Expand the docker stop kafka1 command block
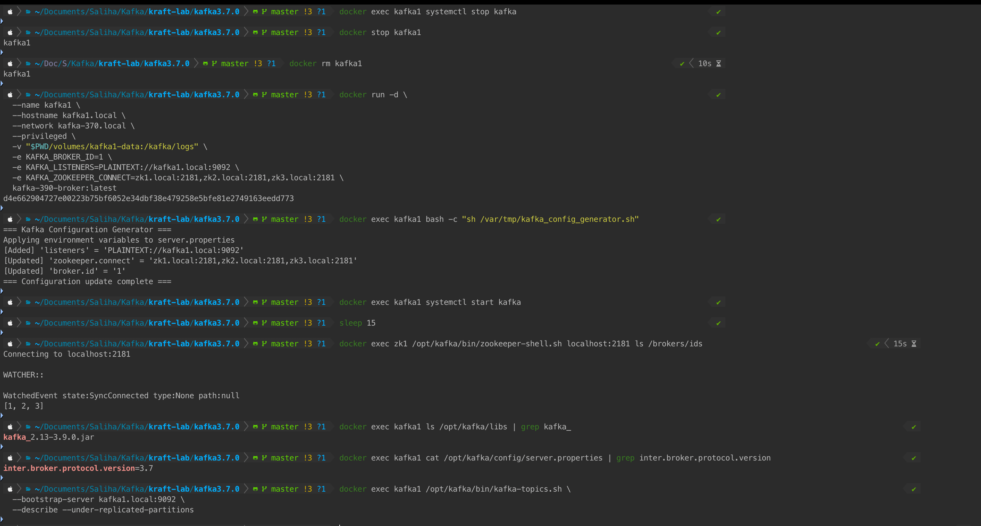 tap(2, 52)
